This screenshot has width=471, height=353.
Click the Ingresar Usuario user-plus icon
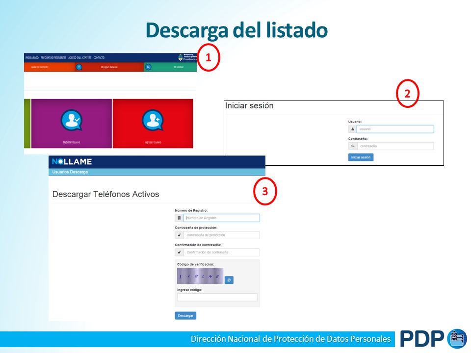pyautogui.click(x=153, y=120)
